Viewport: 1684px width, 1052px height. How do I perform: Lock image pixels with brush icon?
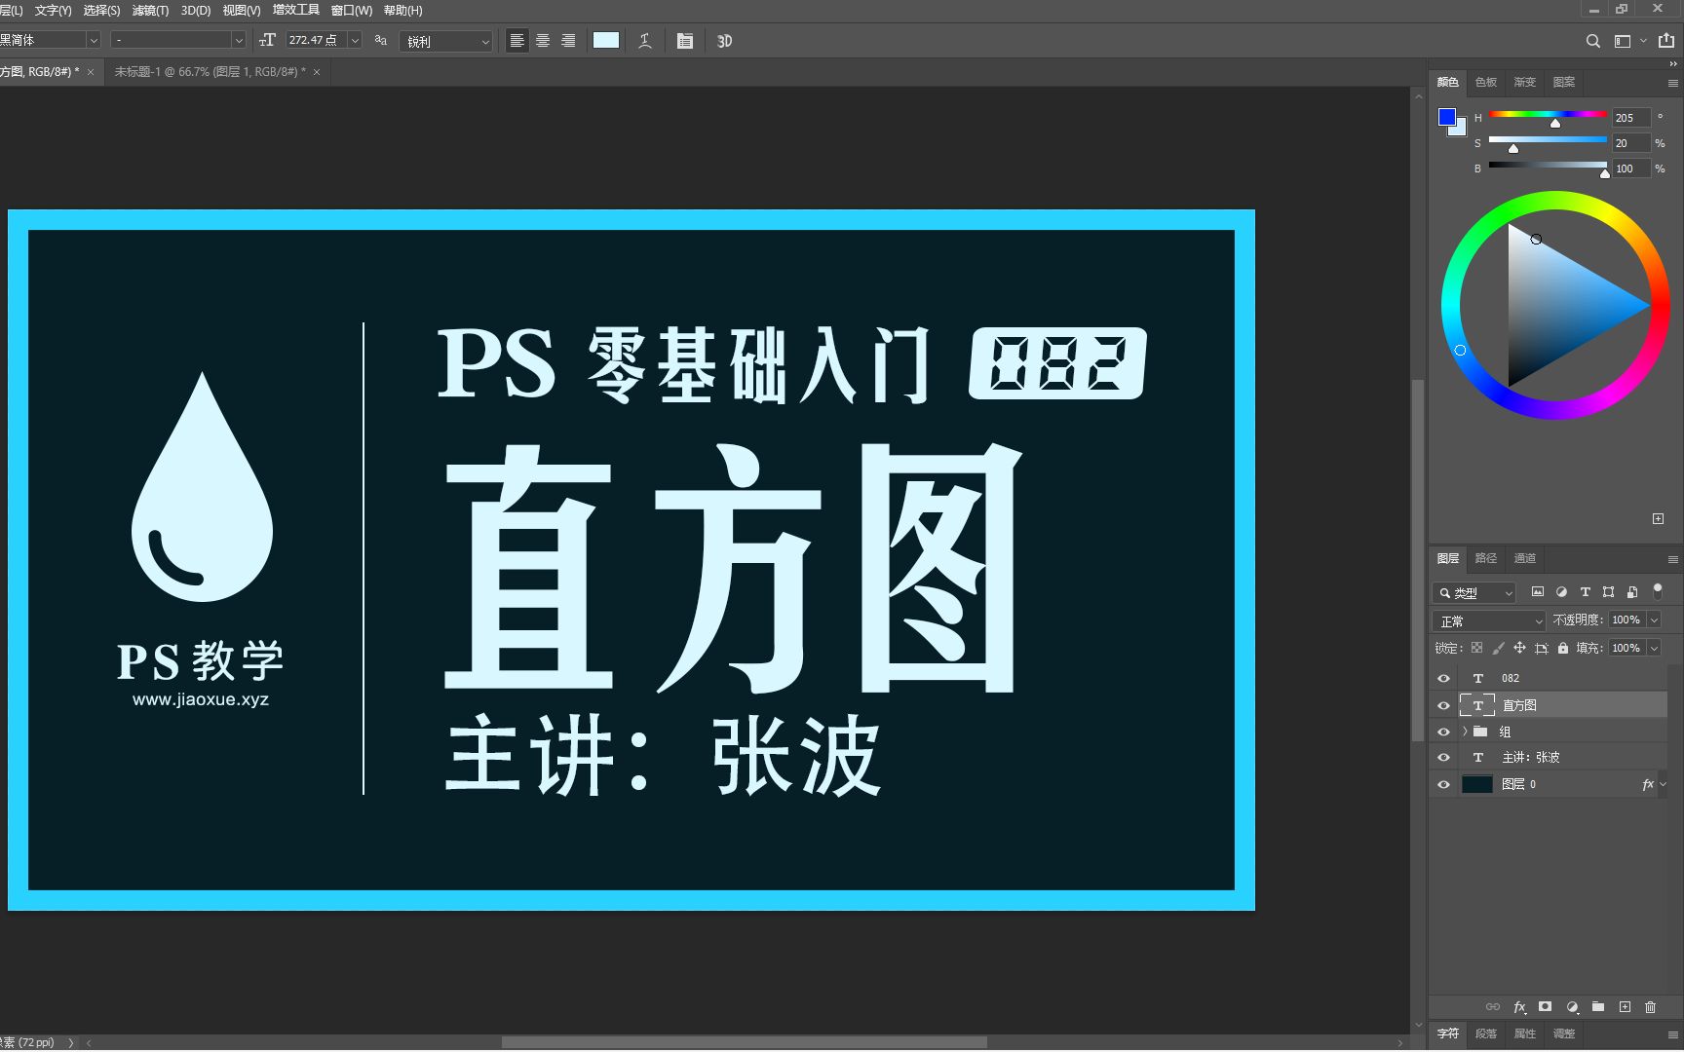pyautogui.click(x=1498, y=648)
